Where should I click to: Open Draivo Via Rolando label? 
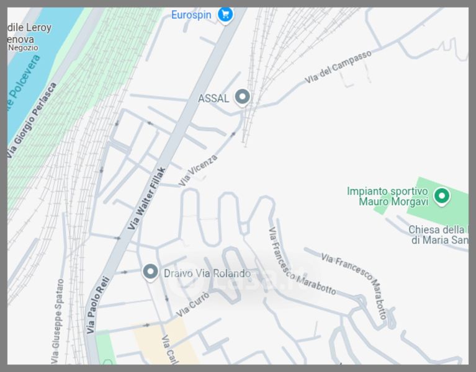pyautogui.click(x=207, y=273)
